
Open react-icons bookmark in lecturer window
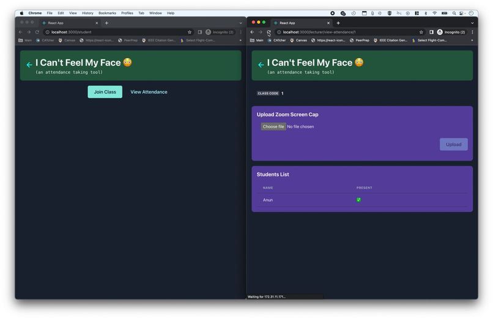328,40
